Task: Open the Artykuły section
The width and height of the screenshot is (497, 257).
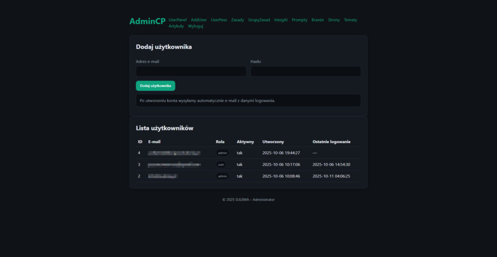Action: tap(176, 26)
